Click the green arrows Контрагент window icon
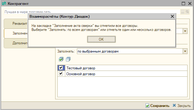 coord(4,3)
